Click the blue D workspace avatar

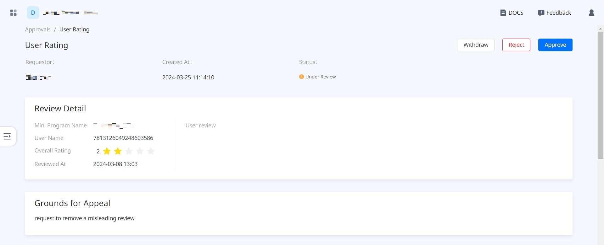[33, 13]
